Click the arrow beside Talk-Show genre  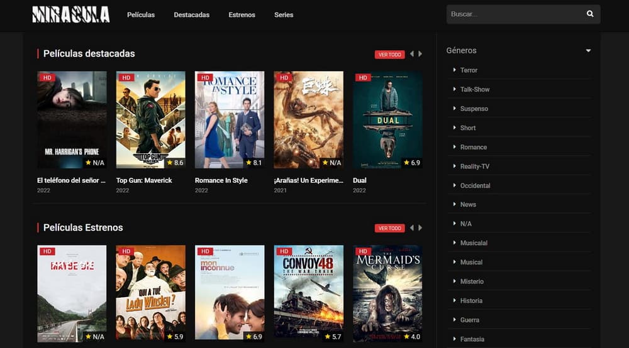click(x=454, y=89)
